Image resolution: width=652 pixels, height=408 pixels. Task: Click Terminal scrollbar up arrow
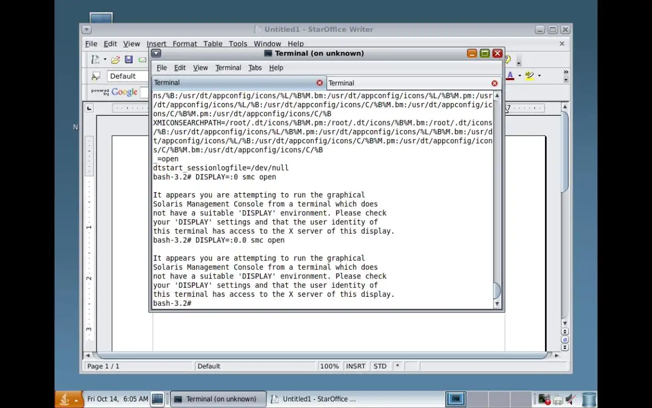point(497,95)
